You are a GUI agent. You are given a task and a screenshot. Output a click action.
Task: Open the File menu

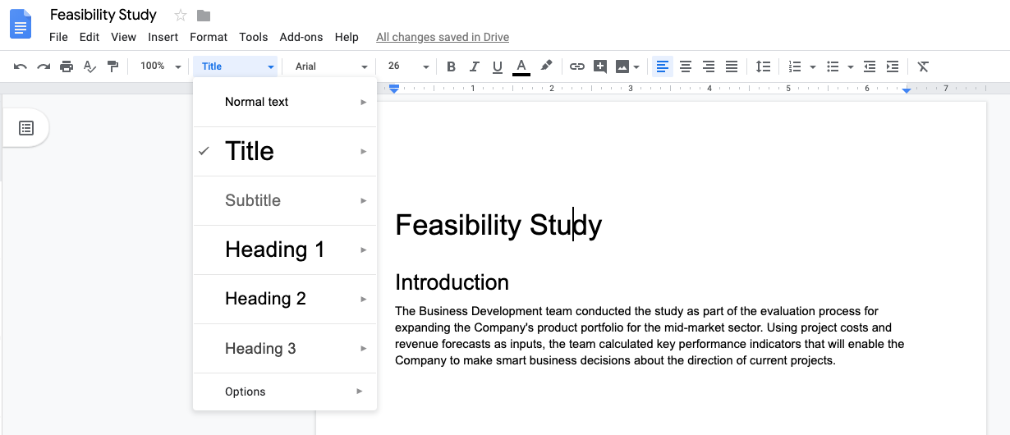58,37
